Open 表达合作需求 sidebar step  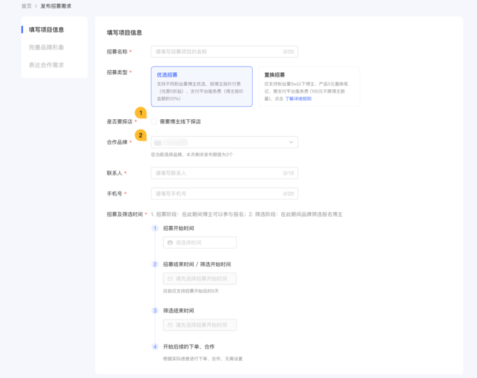click(46, 65)
